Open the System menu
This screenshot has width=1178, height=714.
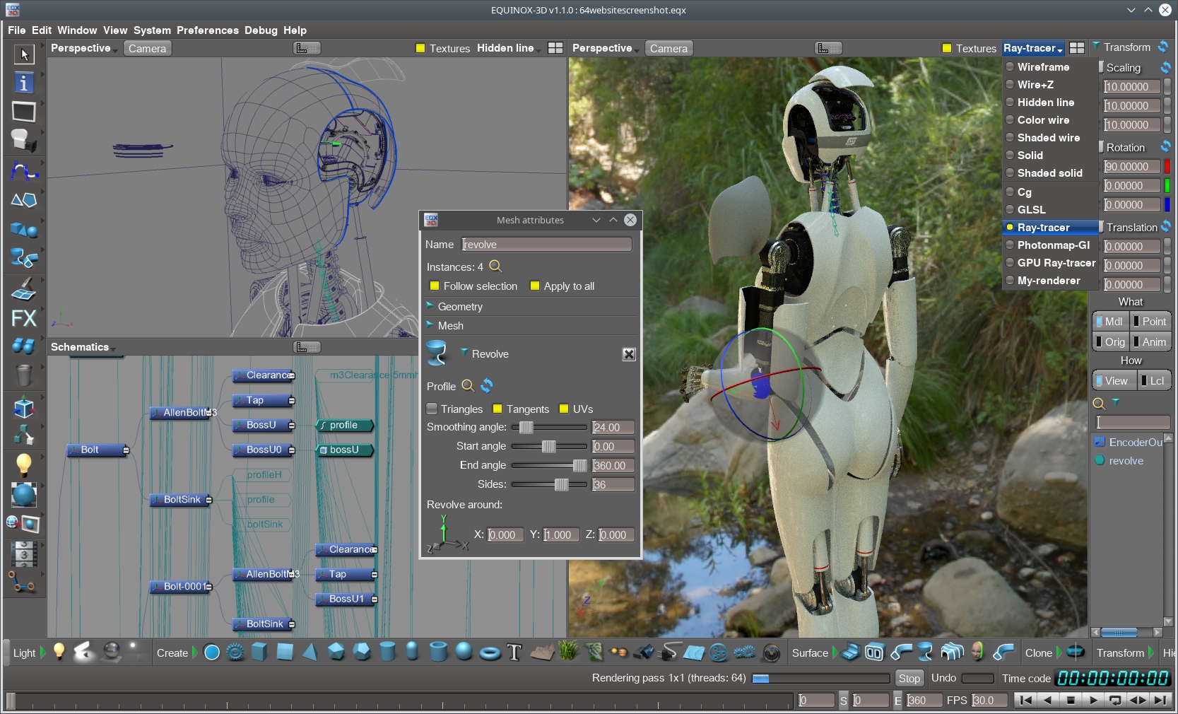click(152, 30)
